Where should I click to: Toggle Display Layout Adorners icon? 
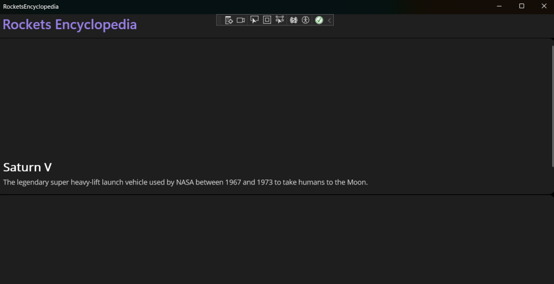click(x=267, y=20)
